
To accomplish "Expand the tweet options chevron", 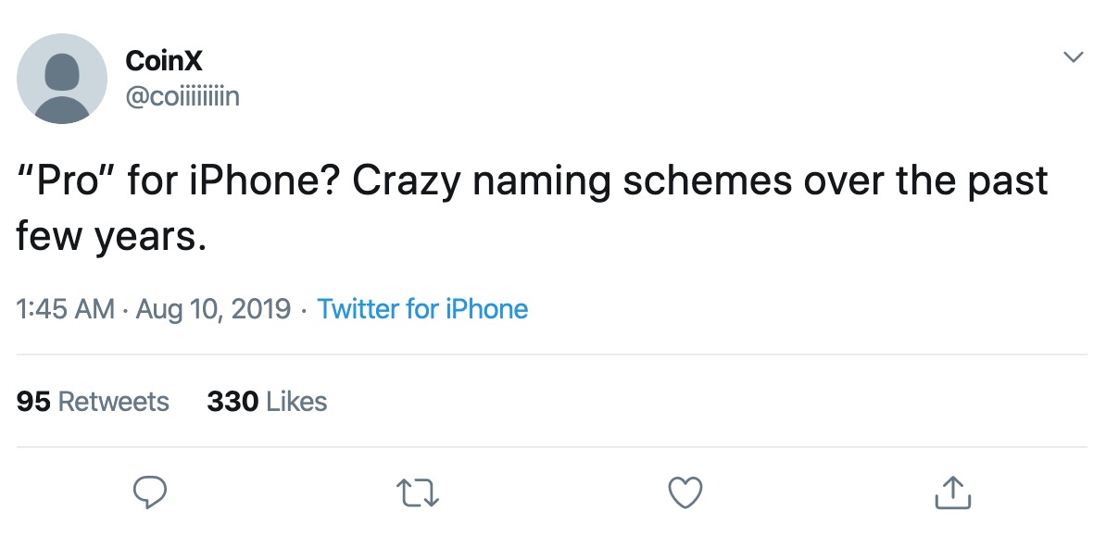I will (x=1073, y=57).
